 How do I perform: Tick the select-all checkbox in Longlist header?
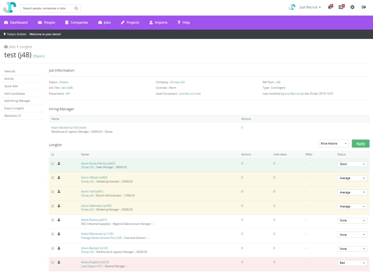(52, 154)
